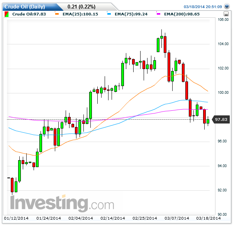Click the blue EMA(75) color marker
234x225 pixels.
click(x=109, y=14)
